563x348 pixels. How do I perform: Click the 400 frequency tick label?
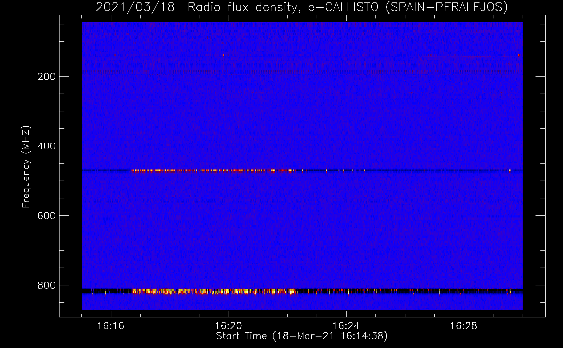coord(47,146)
